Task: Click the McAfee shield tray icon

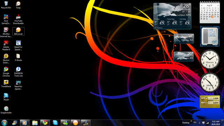Action: (203, 123)
